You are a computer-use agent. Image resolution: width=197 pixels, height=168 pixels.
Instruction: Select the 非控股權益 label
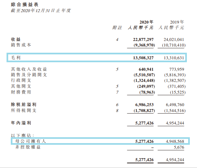tap(28, 147)
